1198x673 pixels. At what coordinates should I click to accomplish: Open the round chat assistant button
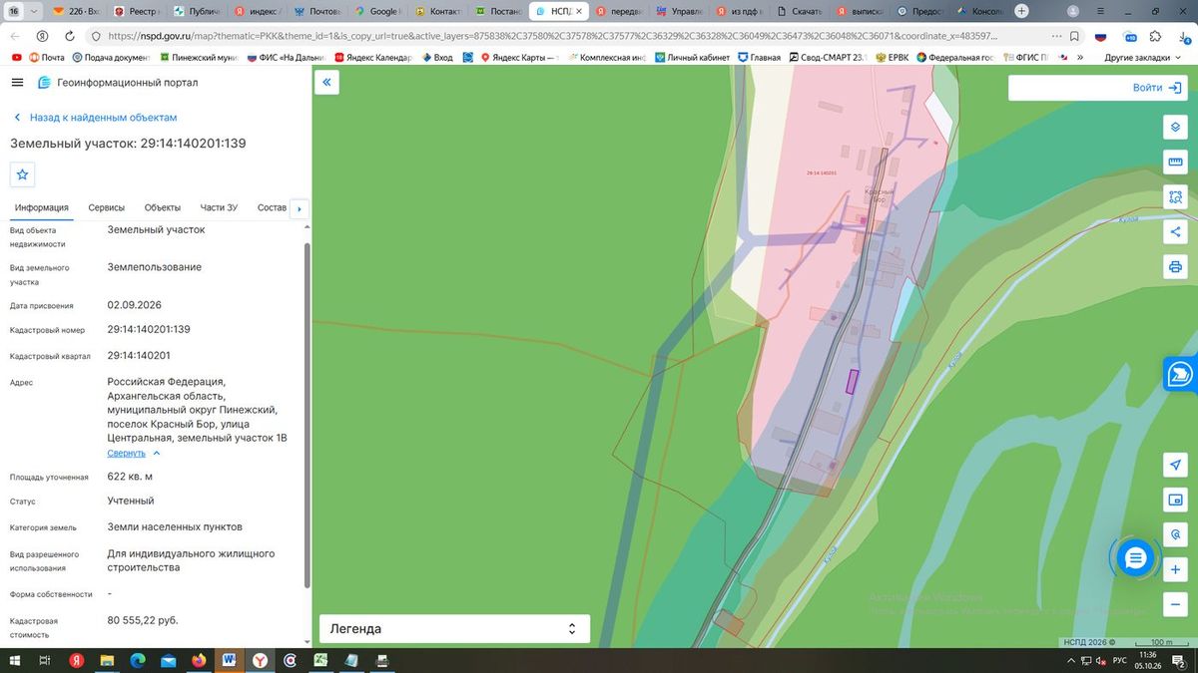1134,558
